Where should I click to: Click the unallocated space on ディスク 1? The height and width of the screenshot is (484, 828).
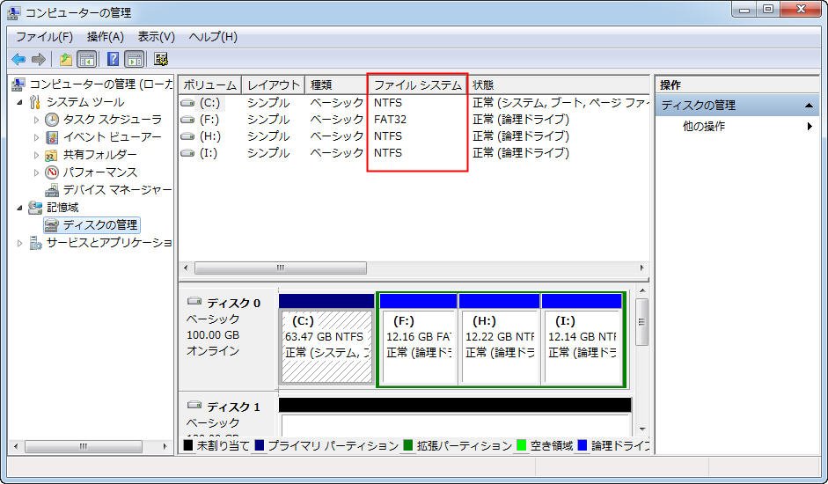point(455,425)
